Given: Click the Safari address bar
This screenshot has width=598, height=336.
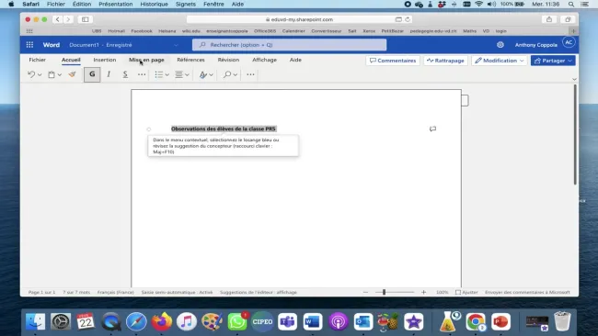Looking at the screenshot, I should pos(299,19).
